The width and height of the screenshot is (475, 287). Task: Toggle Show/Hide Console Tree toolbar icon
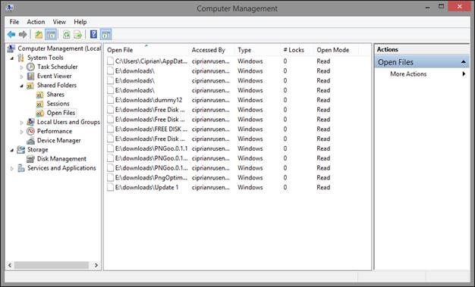click(x=51, y=35)
